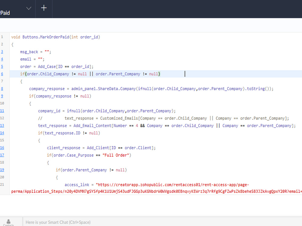
Task: Select line number 14 in gutter
Action: [2, 133]
